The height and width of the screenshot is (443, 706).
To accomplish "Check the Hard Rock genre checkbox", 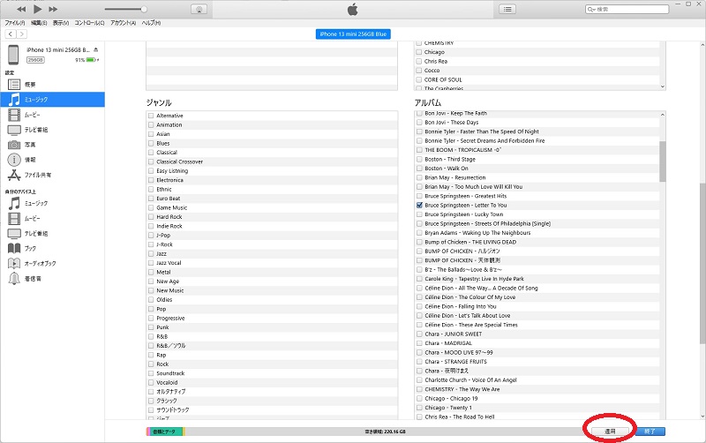I will pyautogui.click(x=151, y=216).
